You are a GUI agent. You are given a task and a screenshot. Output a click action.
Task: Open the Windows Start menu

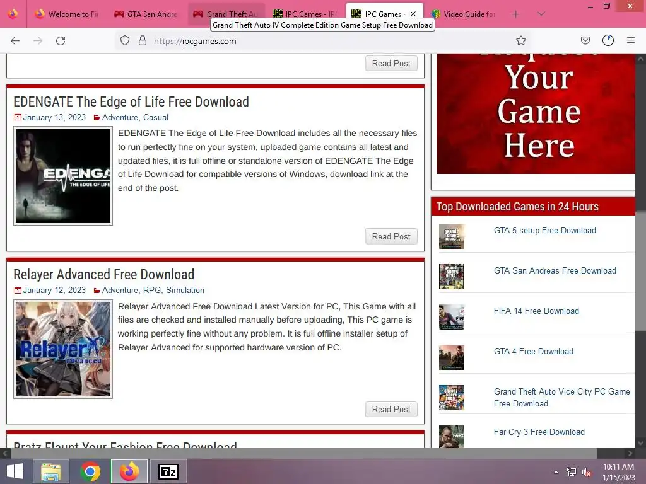pyautogui.click(x=15, y=471)
